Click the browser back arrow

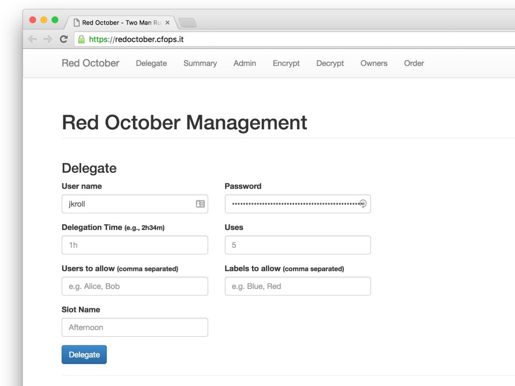click(x=33, y=39)
